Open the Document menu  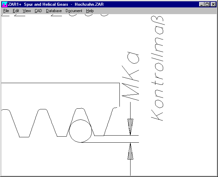pos(74,11)
